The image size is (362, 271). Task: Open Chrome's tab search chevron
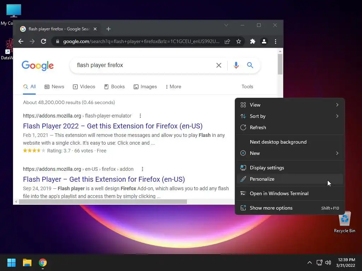(226, 25)
